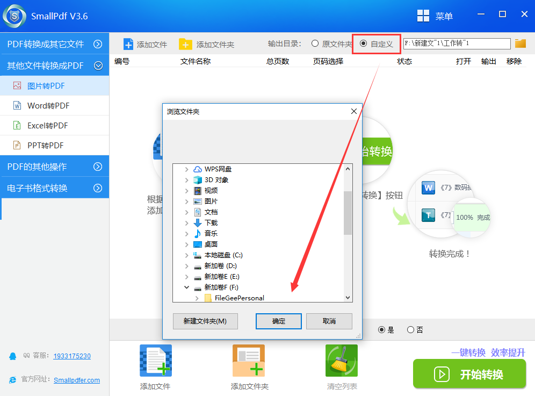Collapse the 新加卷F (F:) node
535x396 pixels.
(186, 287)
